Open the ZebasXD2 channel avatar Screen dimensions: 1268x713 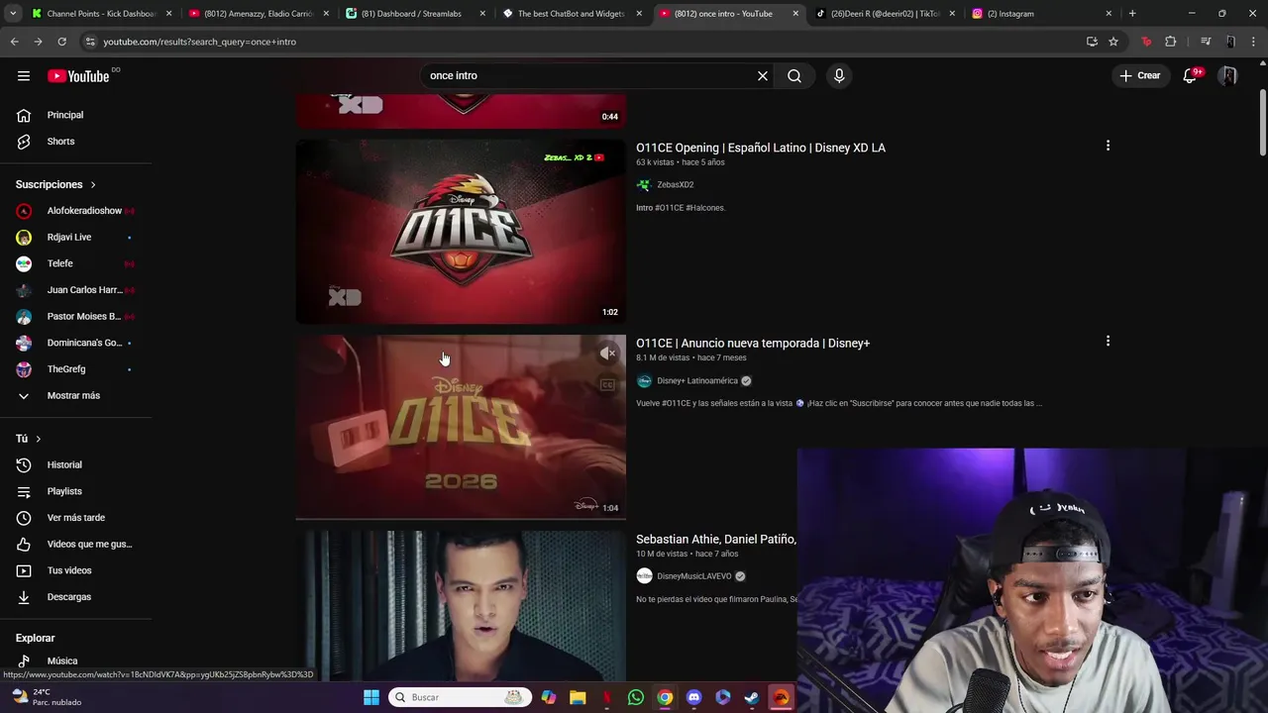tap(644, 185)
